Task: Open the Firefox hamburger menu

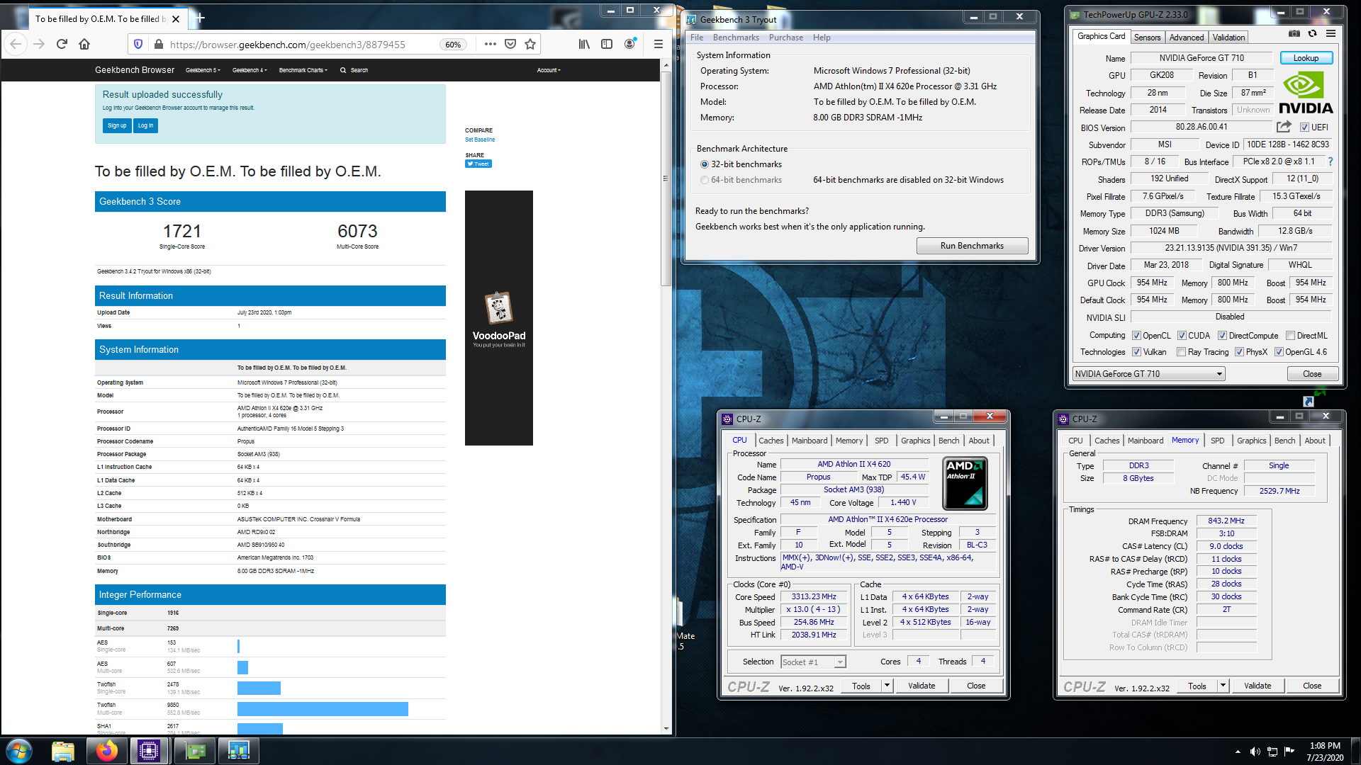Action: click(x=659, y=44)
